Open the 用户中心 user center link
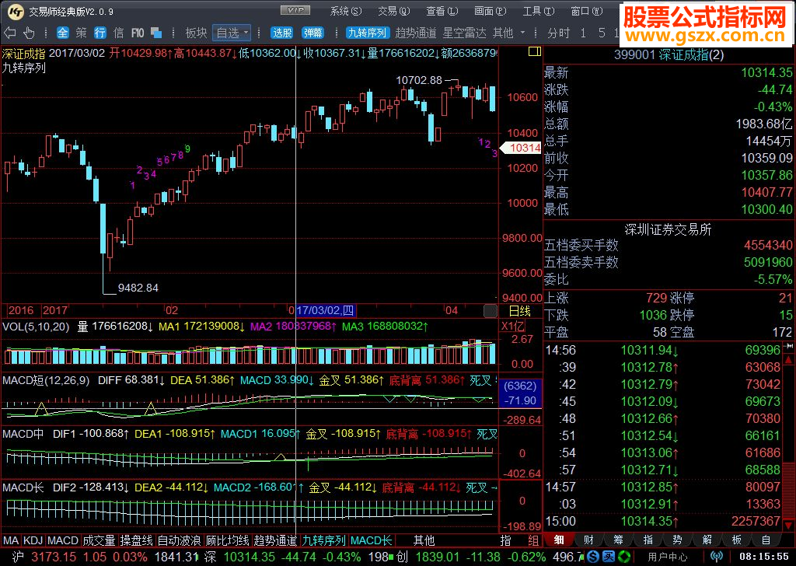 point(667,557)
